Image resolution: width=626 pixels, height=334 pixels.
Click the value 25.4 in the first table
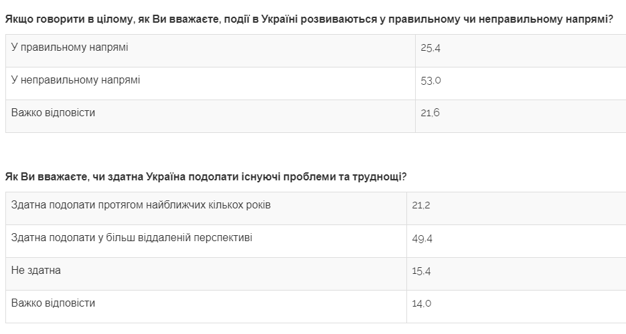[x=431, y=48]
